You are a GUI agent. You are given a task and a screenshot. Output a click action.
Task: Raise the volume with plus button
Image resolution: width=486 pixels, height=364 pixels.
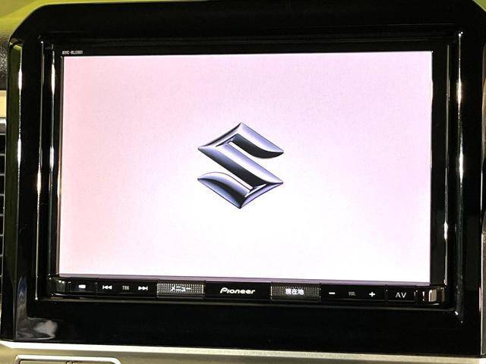click(372, 294)
